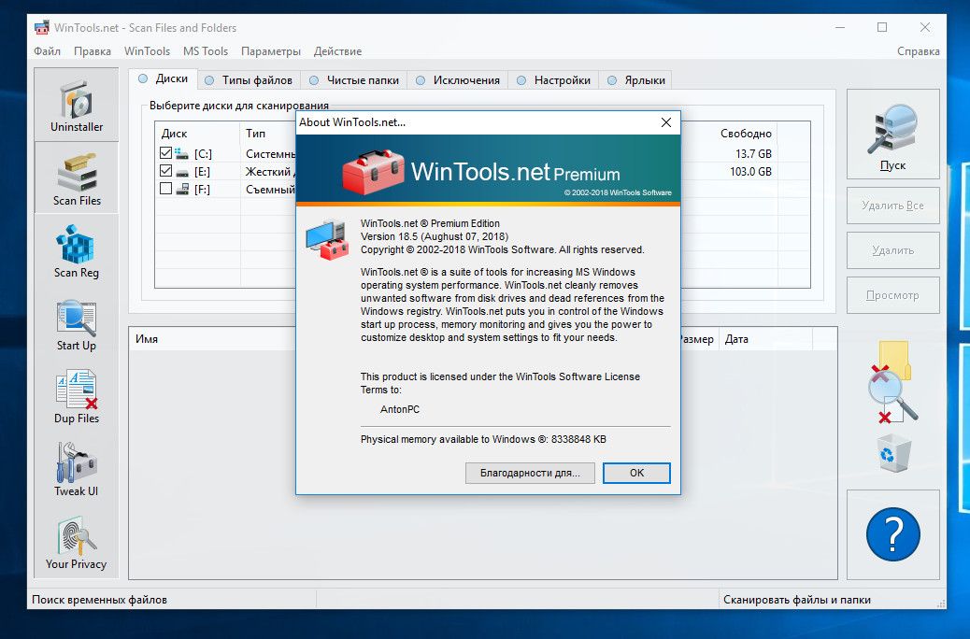The image size is (970, 639).
Task: Uncheck the C: drive checkbox
Action: [166, 153]
